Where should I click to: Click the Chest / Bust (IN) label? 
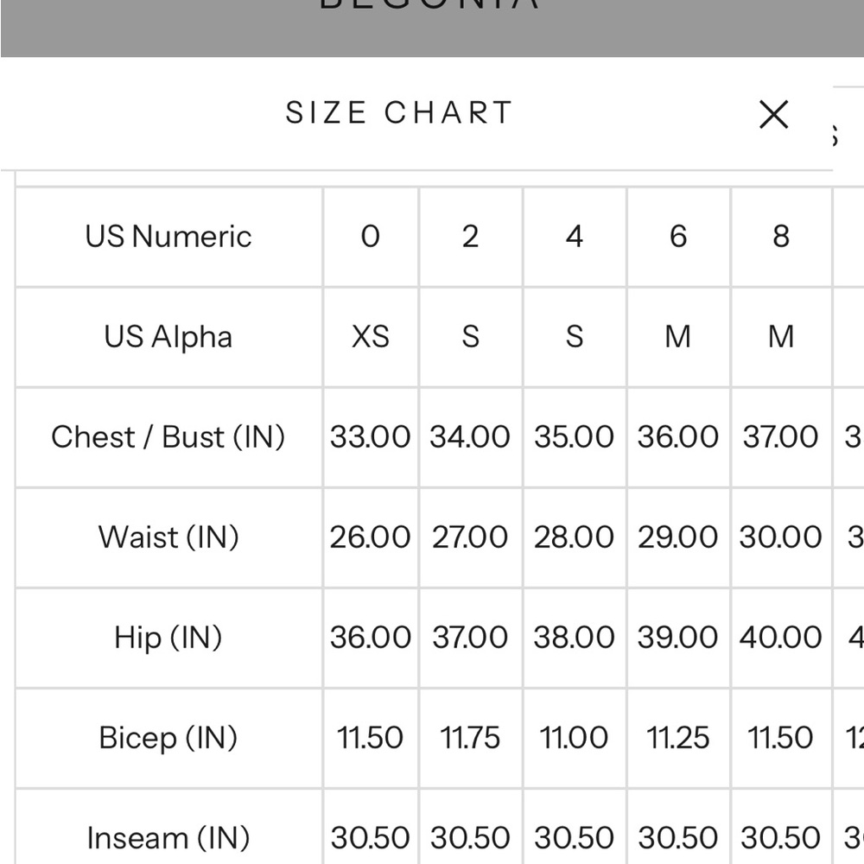coord(168,437)
